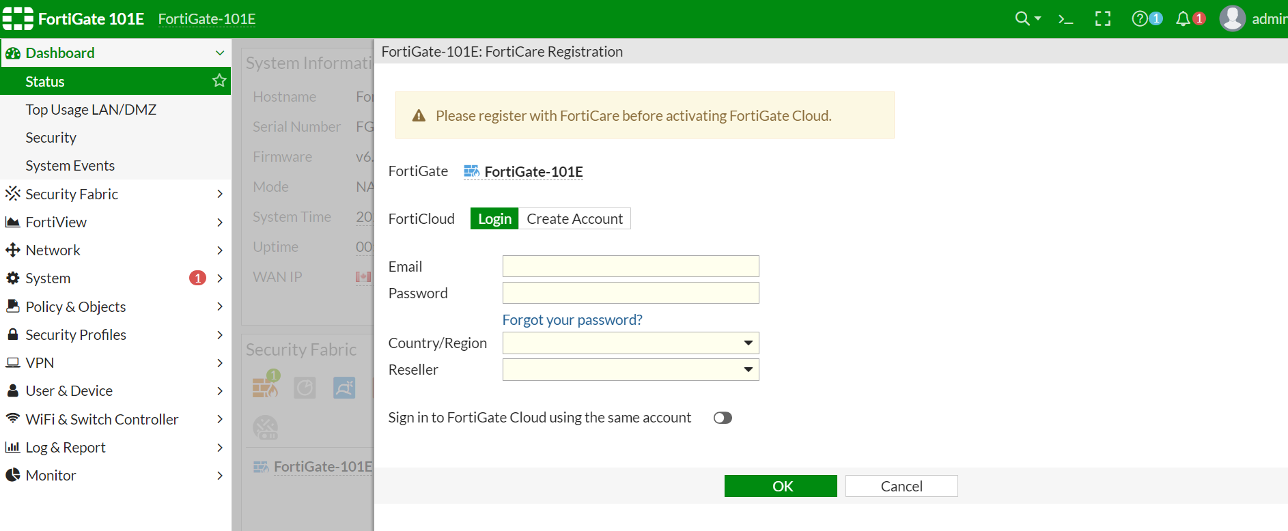Image resolution: width=1288 pixels, height=531 pixels.
Task: Click the FortiGate-101E device icon in dialog
Action: [471, 171]
